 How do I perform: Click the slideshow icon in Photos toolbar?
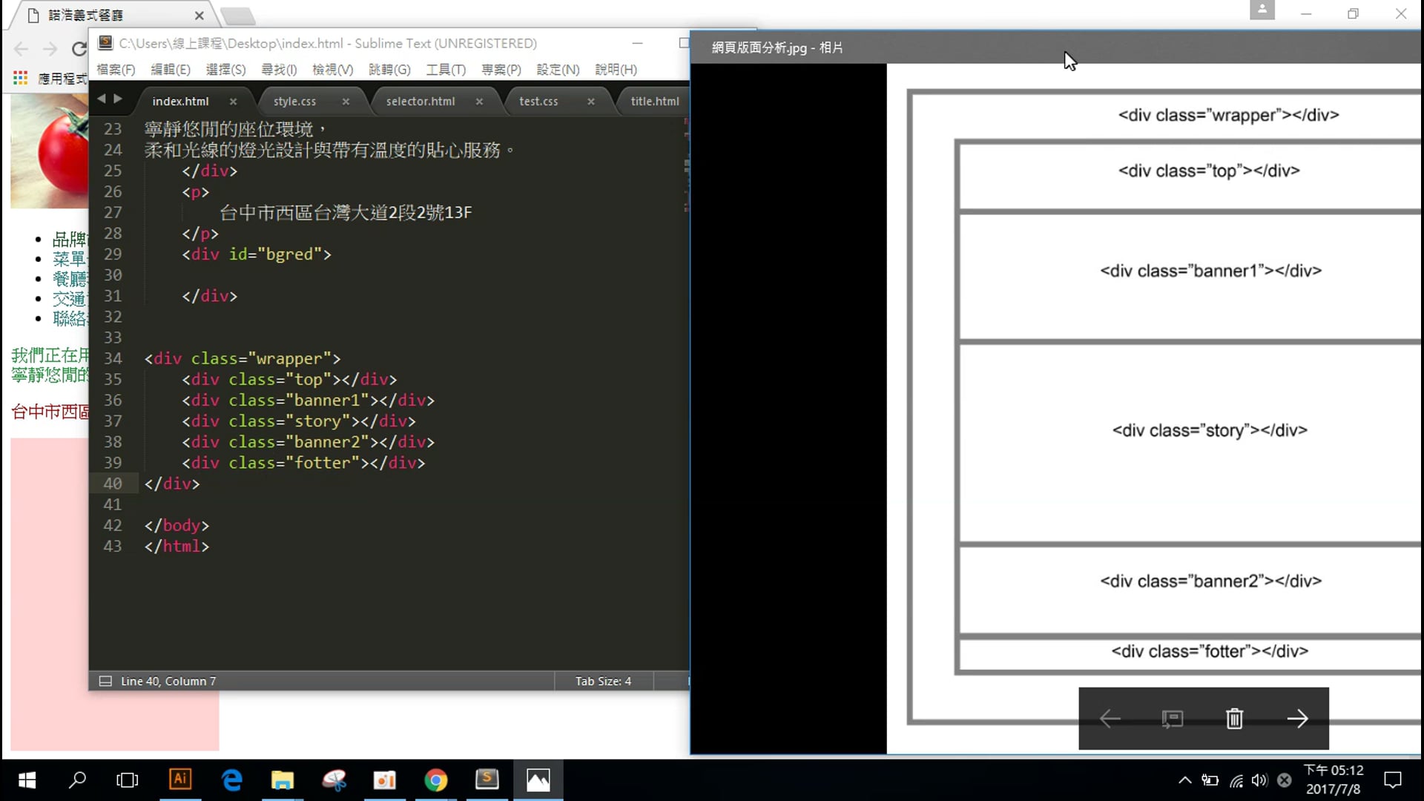coord(1172,719)
